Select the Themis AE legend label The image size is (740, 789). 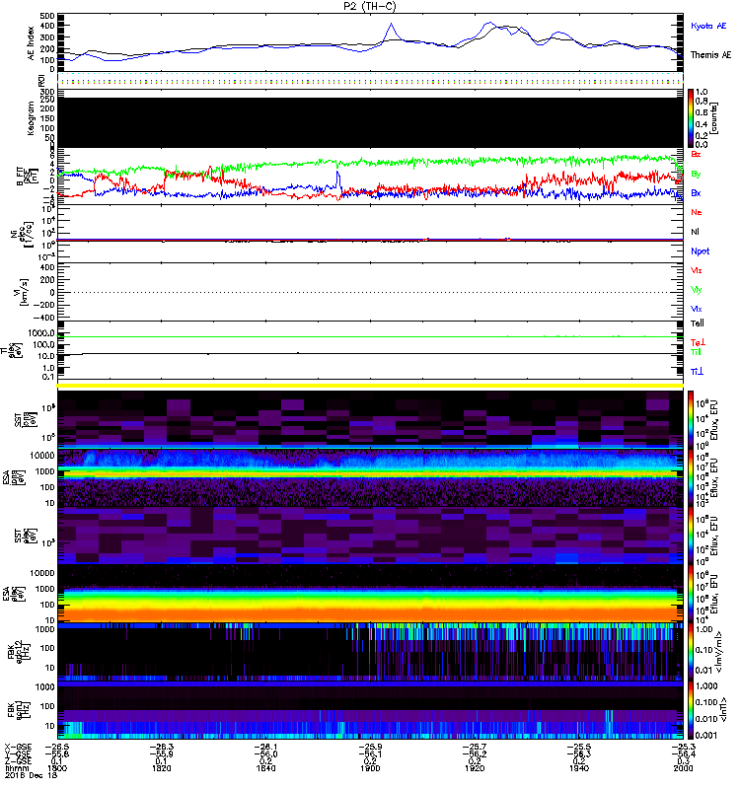point(710,55)
